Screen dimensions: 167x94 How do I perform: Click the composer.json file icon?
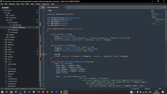(6, 79)
